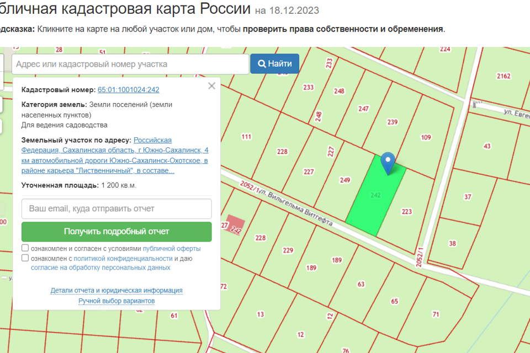Click the blue map marker pin
530x353 pixels.
click(388, 162)
